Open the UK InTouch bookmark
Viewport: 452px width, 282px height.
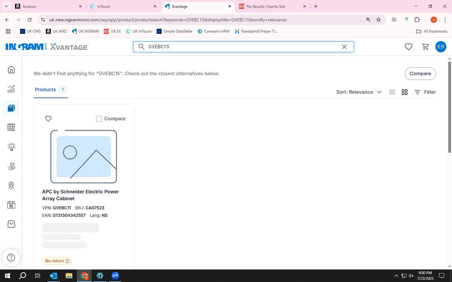point(139,31)
